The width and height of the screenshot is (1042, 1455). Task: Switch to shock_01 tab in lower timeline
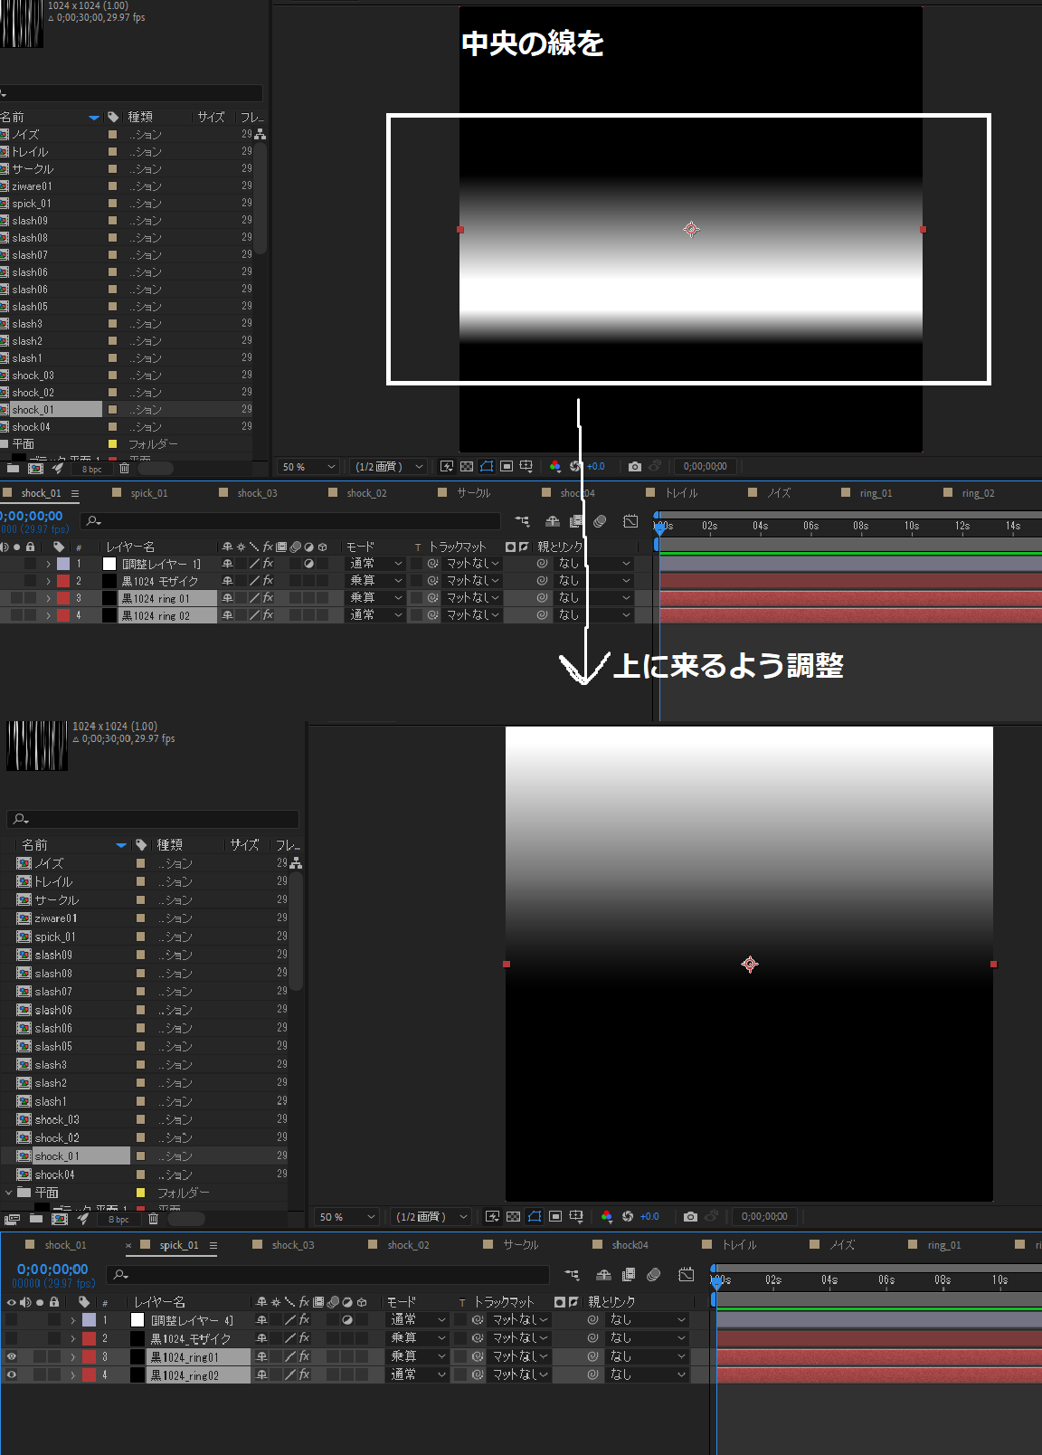tap(66, 1245)
